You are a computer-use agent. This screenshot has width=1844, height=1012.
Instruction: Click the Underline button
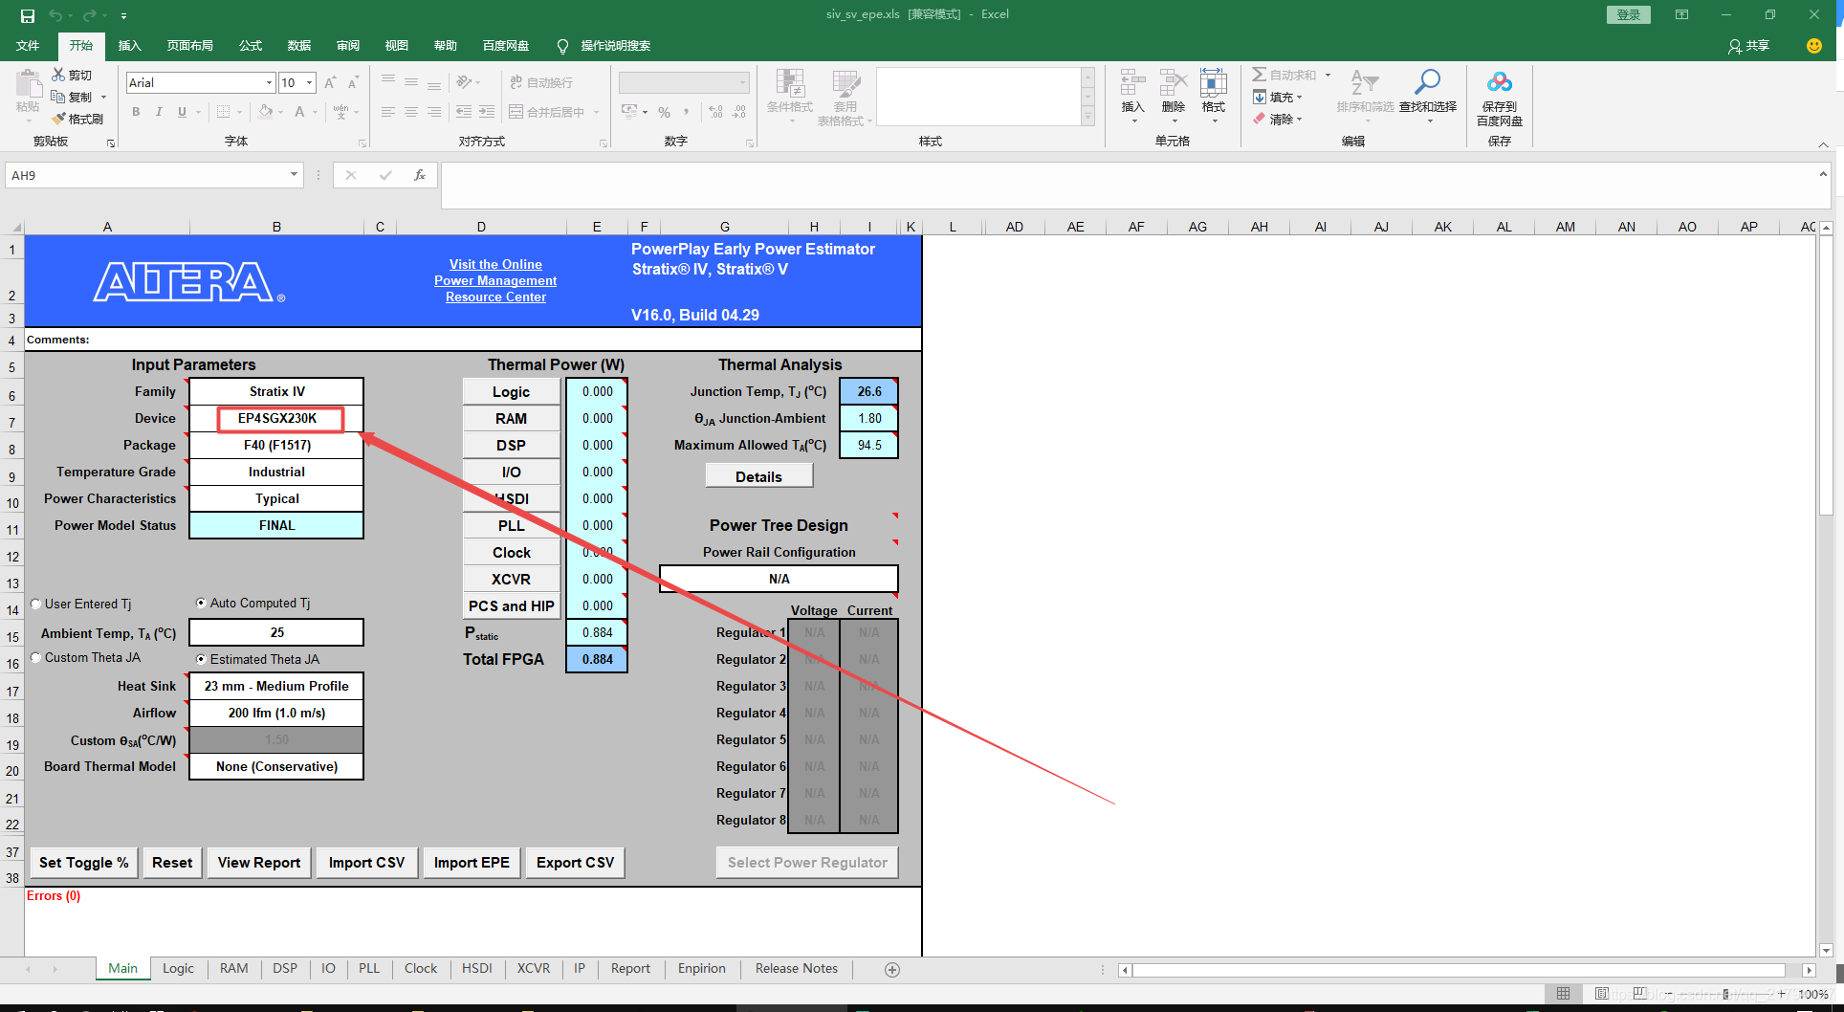(182, 112)
